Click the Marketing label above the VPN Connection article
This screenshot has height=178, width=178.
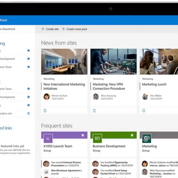[98, 79]
